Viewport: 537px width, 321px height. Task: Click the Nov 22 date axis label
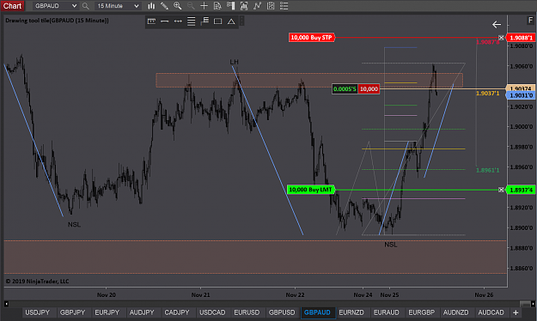[295, 294]
